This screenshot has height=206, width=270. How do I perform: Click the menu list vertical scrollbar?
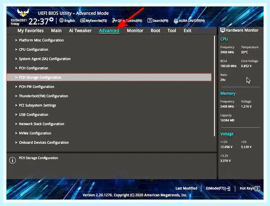[215, 86]
